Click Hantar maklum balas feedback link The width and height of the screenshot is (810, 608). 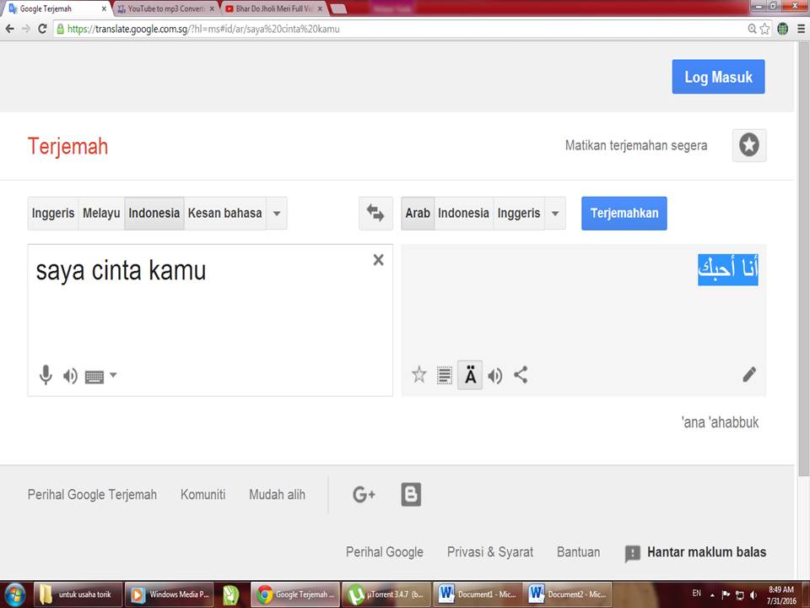coord(695,552)
